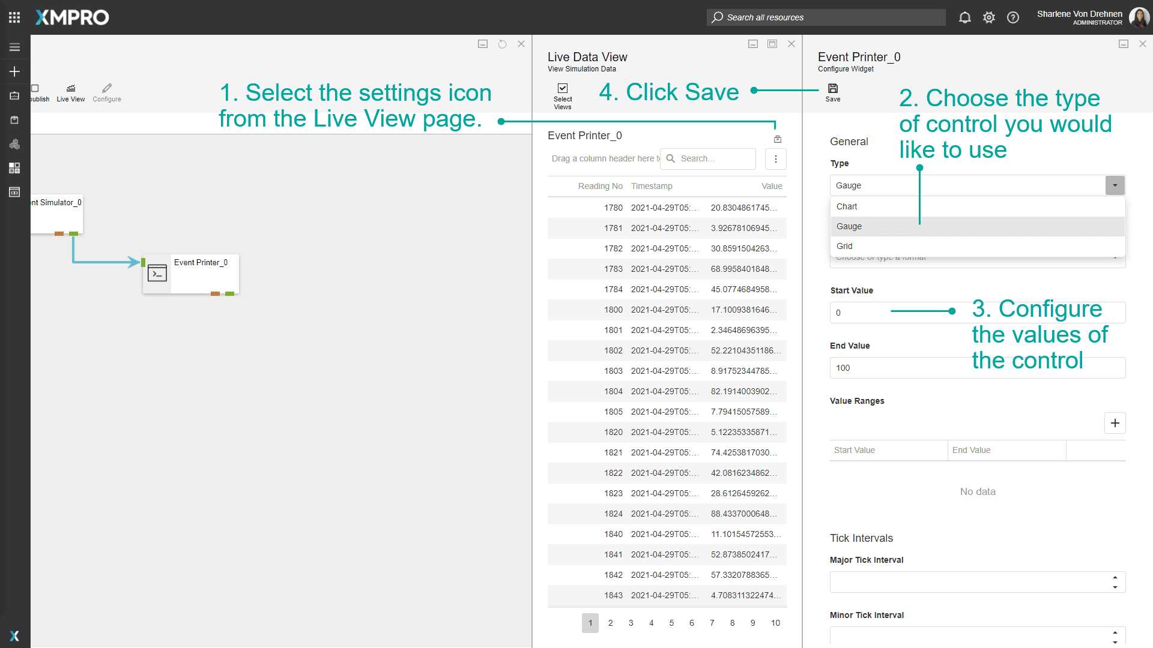Open the settings gear in top bar
The width and height of the screenshot is (1153, 648).
[x=988, y=17]
